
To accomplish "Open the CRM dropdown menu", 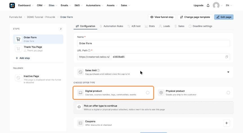I will click(x=41, y=5).
